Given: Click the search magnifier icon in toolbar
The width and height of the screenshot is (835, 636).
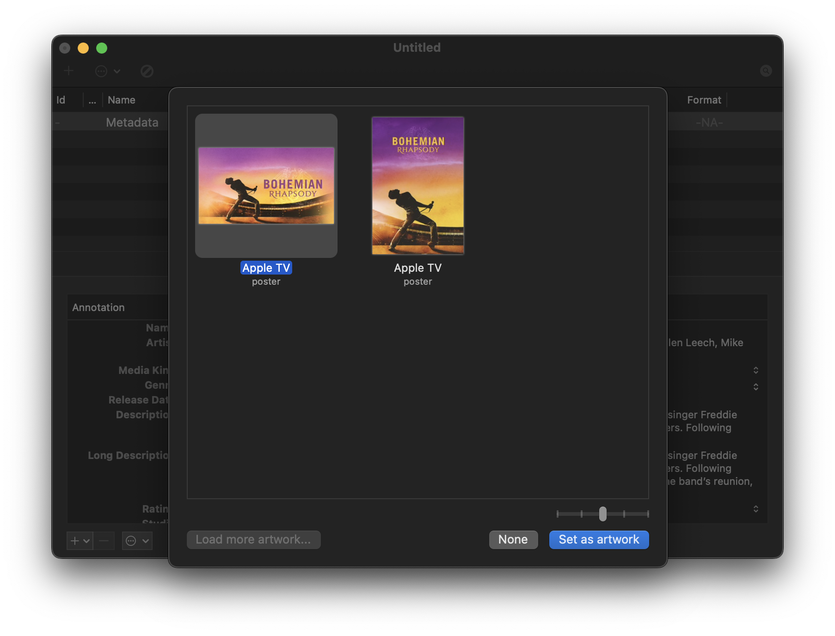Looking at the screenshot, I should (x=766, y=71).
